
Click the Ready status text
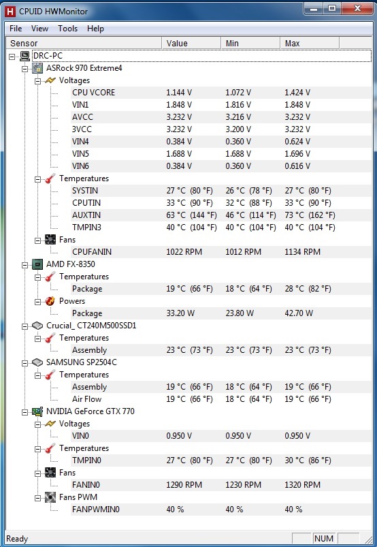click(17, 539)
